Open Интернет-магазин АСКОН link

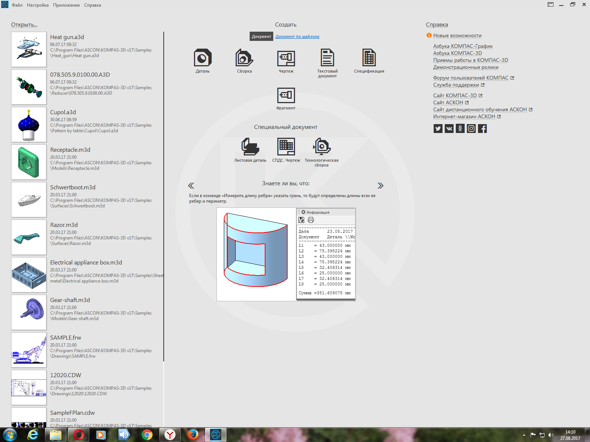click(x=464, y=116)
